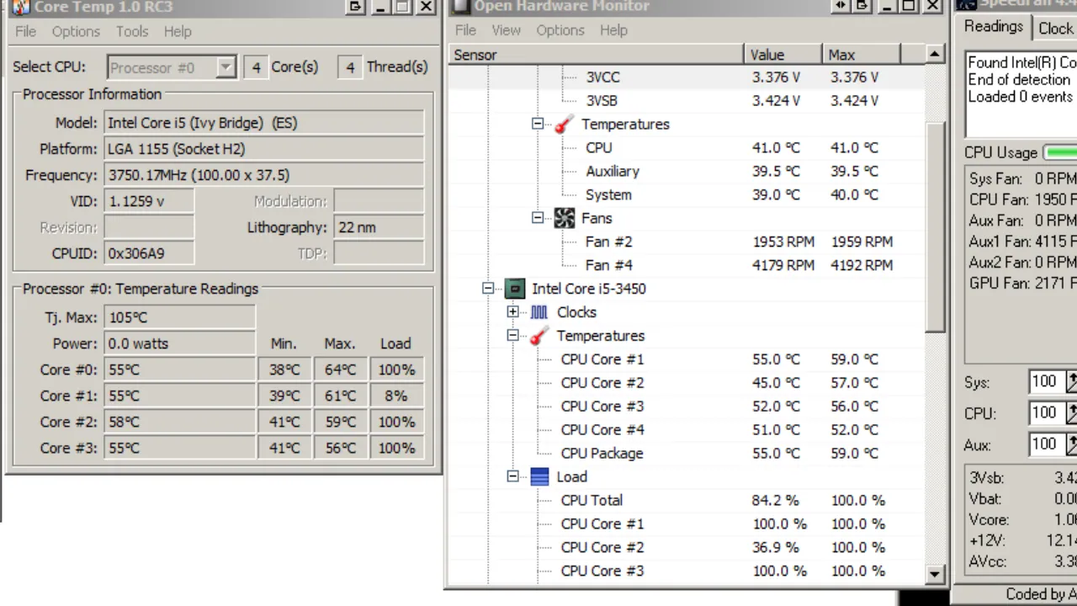
Task: Open File menu in Open Hardware Monitor
Action: (465, 29)
